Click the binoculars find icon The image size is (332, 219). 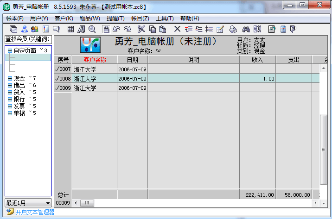pos(246,29)
